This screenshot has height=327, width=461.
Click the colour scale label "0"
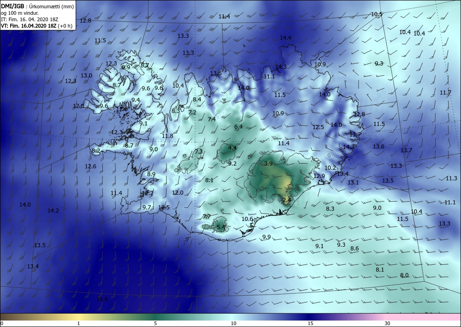pyautogui.click(x=2, y=323)
